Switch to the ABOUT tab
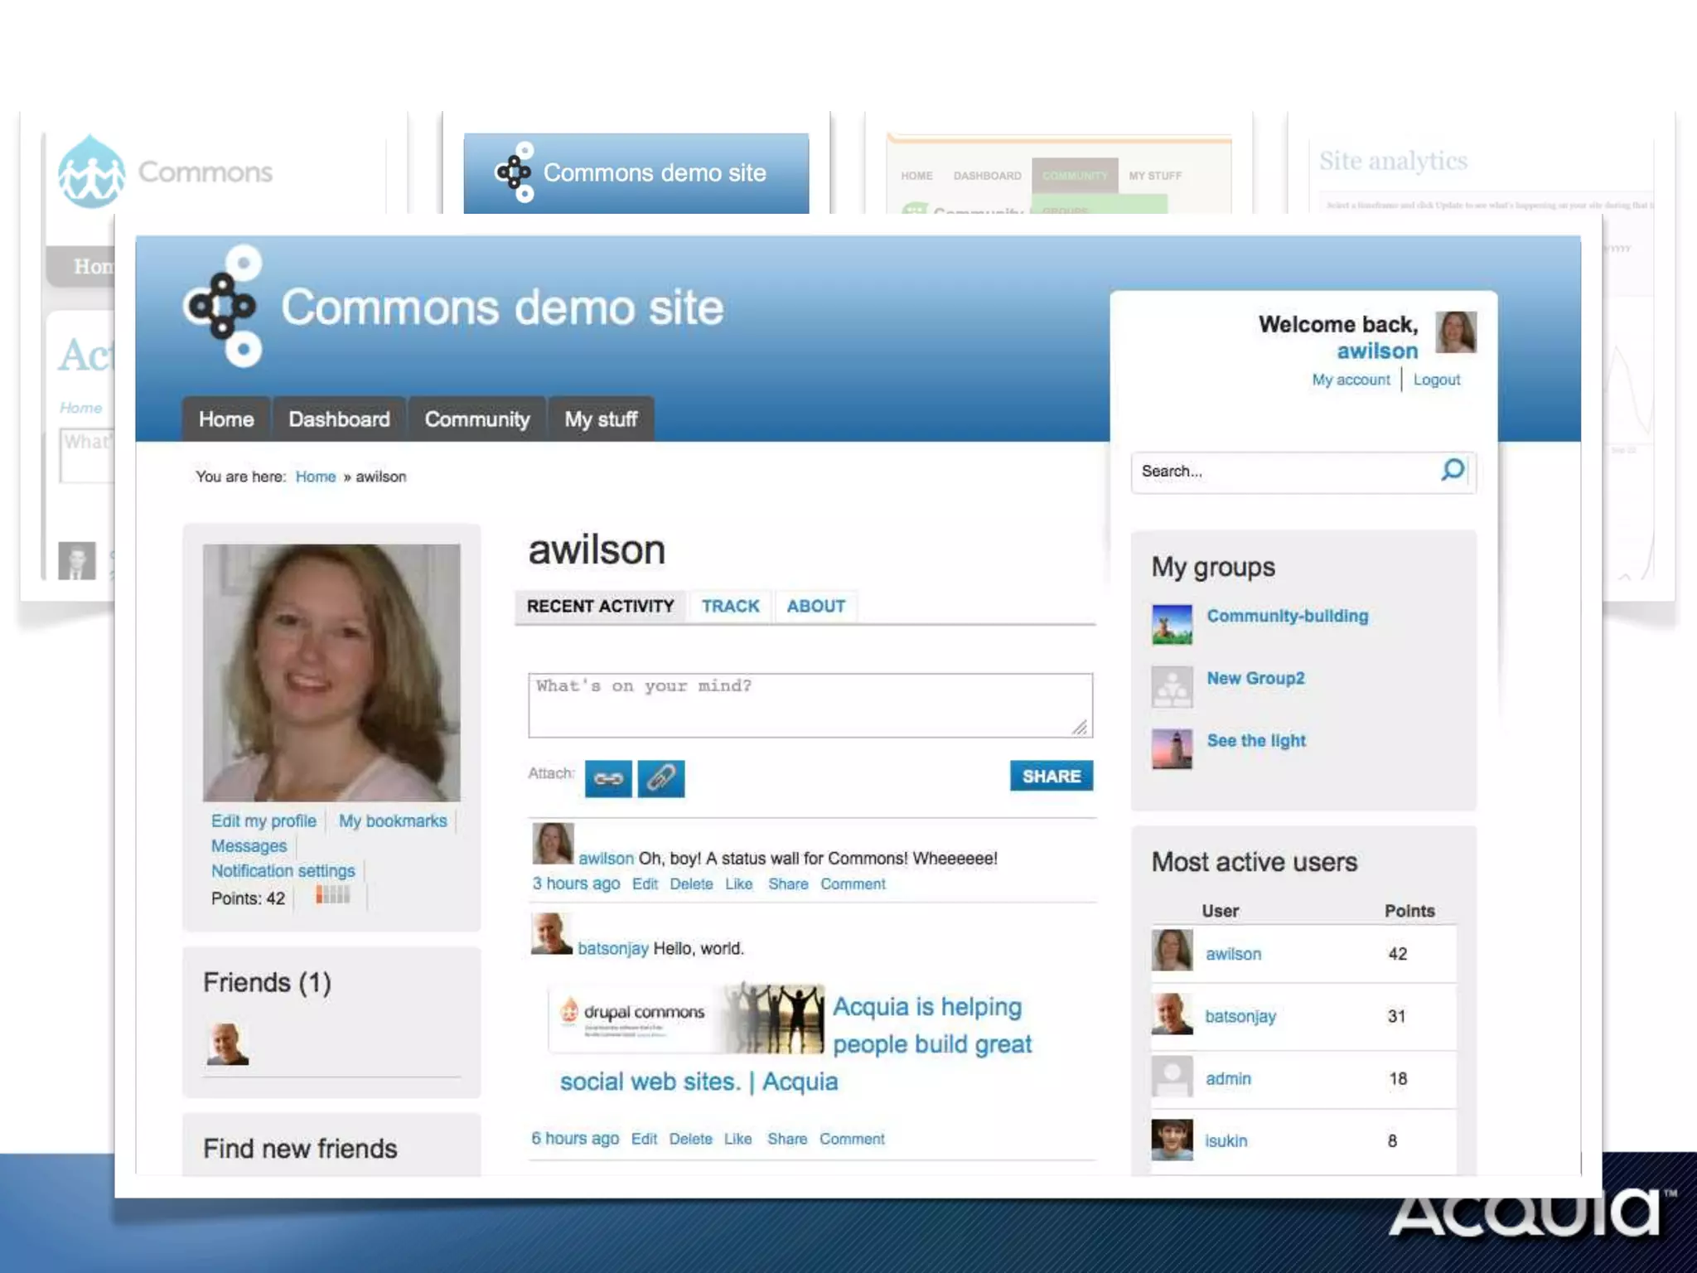The width and height of the screenshot is (1697, 1273). [815, 606]
